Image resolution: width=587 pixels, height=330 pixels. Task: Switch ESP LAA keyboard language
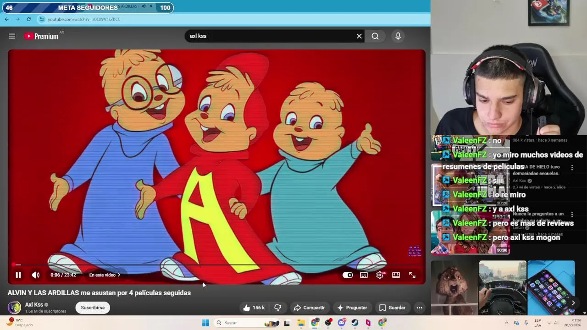tap(537, 323)
